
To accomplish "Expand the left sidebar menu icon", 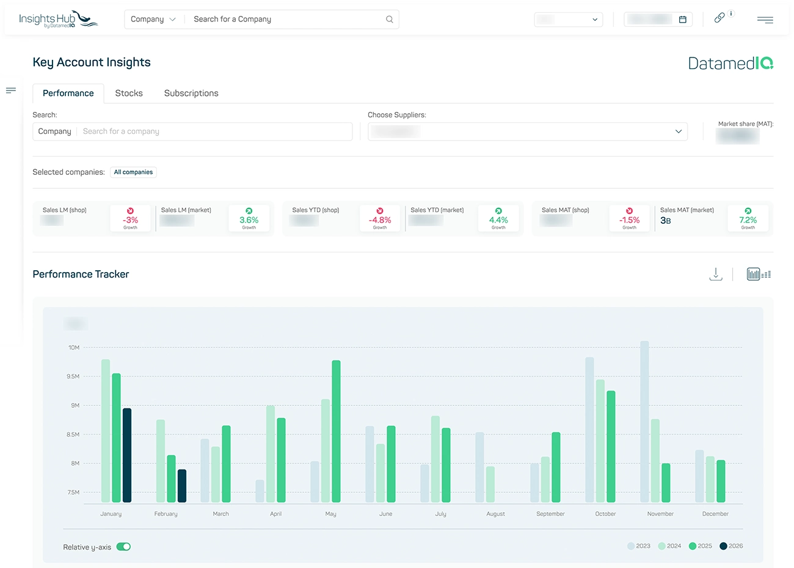I will click(x=10, y=90).
